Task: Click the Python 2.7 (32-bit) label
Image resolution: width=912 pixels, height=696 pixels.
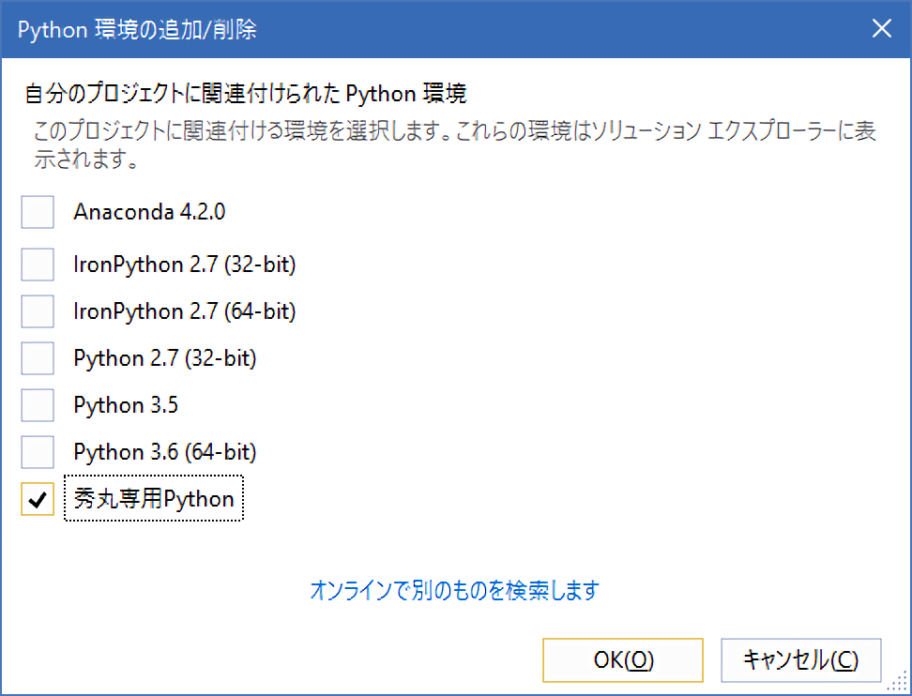Action: 165,357
